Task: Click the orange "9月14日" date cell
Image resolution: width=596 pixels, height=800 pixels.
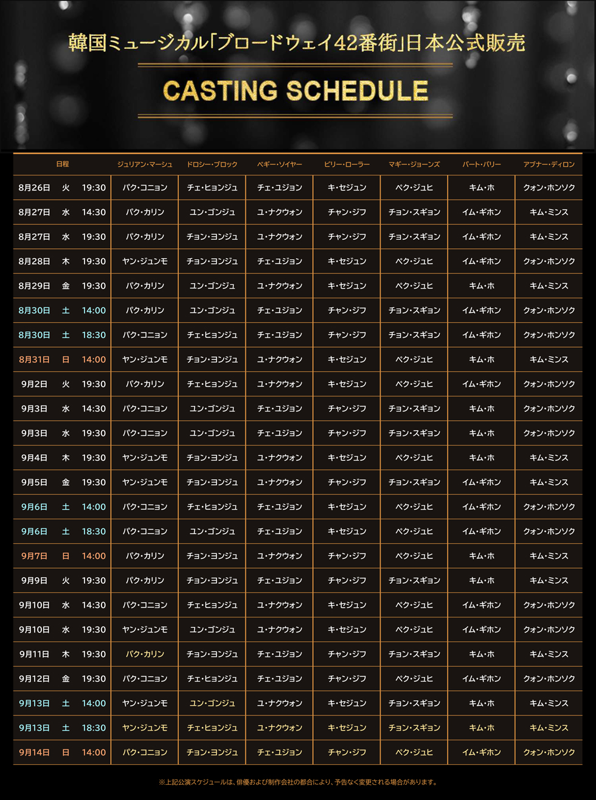Action: click(34, 753)
